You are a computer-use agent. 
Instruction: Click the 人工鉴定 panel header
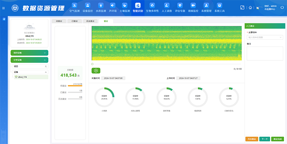[x=265, y=26]
